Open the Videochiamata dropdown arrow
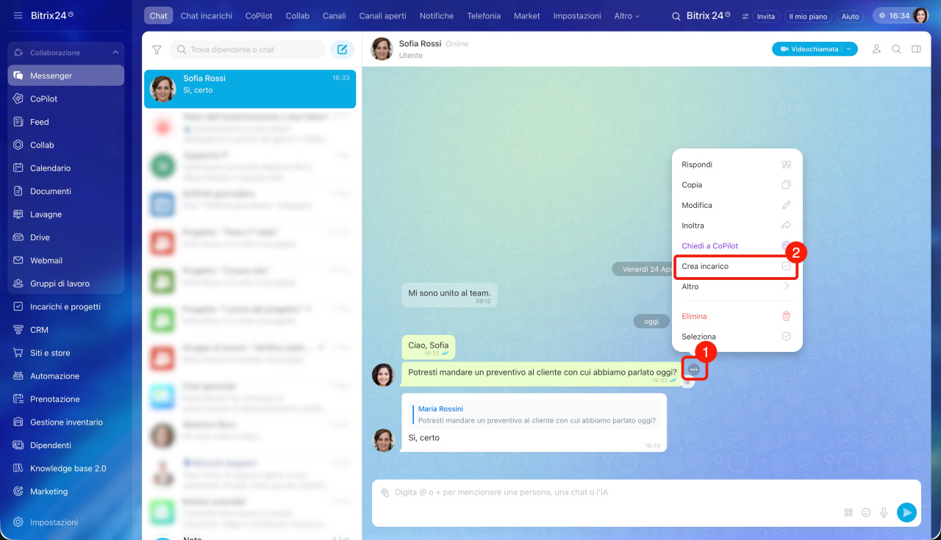This screenshot has height=540, width=941. (850, 49)
